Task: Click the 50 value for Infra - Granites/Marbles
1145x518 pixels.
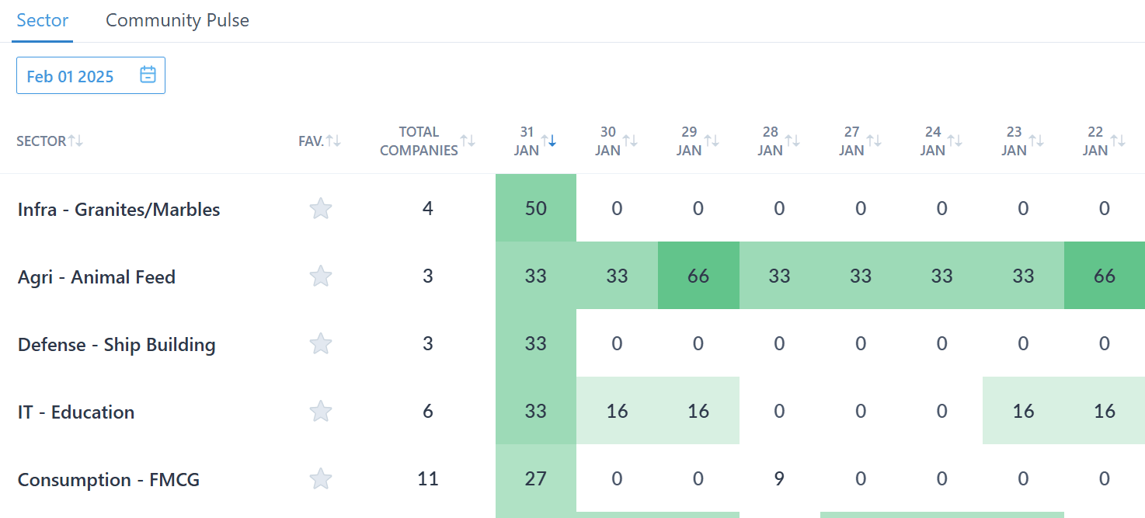Action: pos(535,208)
